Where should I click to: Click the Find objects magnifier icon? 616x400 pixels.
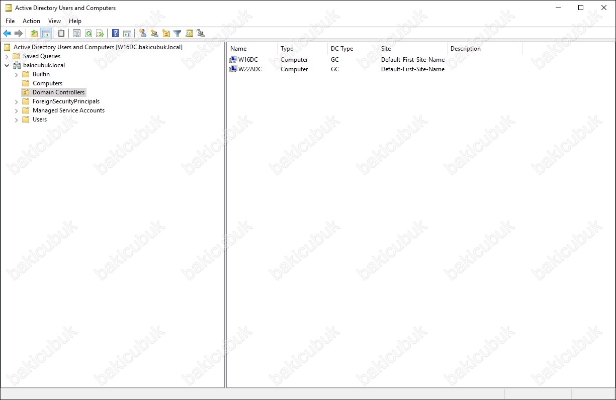coord(189,34)
